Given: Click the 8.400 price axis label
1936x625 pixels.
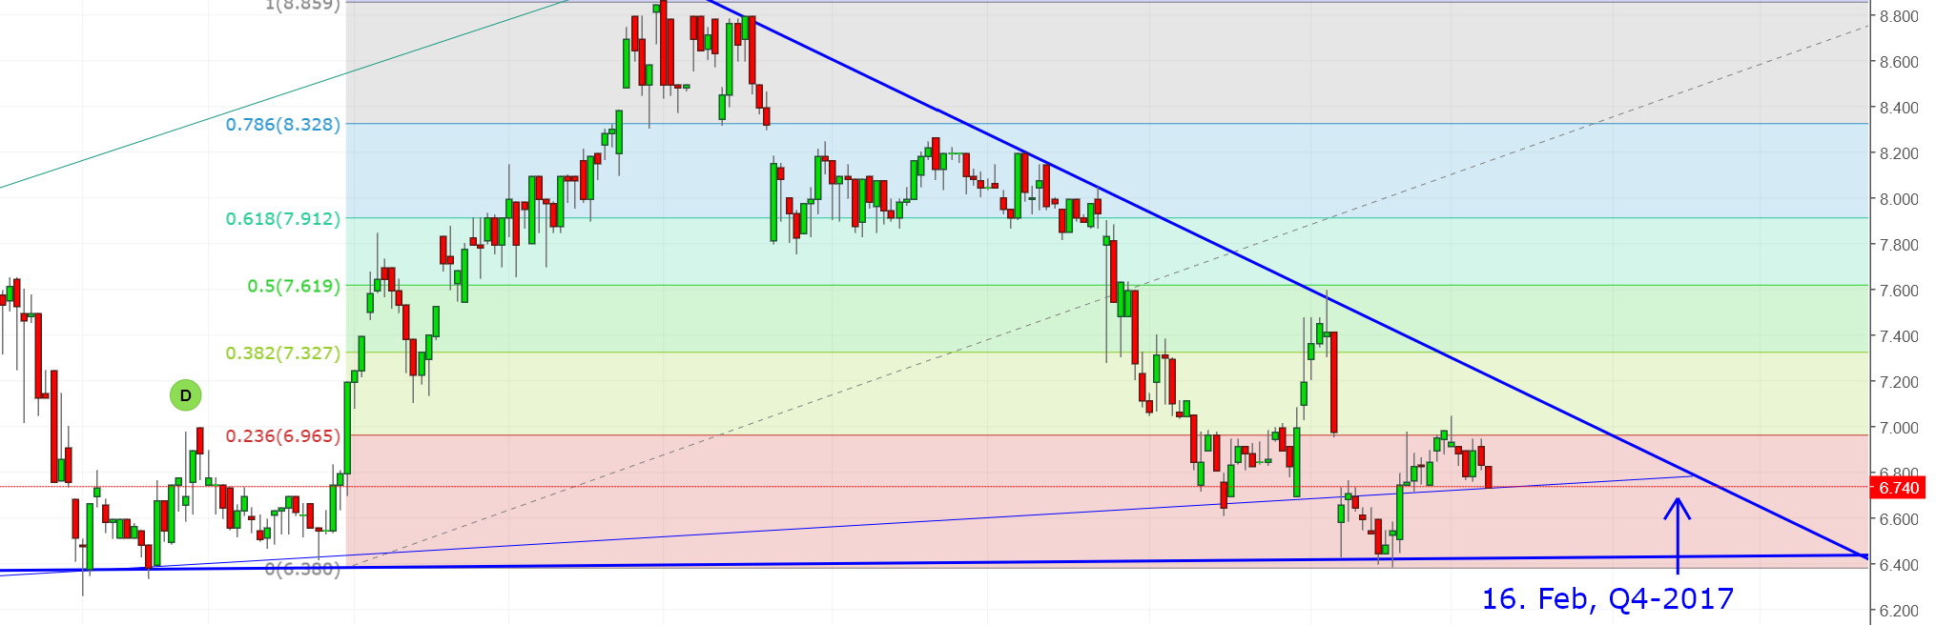Looking at the screenshot, I should (1899, 108).
